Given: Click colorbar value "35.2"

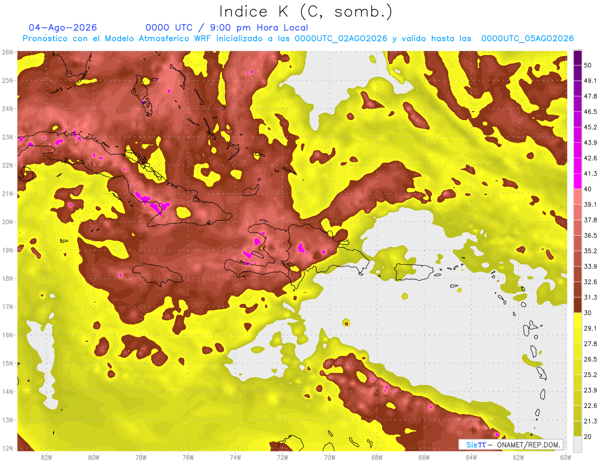Looking at the screenshot, I should pyautogui.click(x=590, y=251).
